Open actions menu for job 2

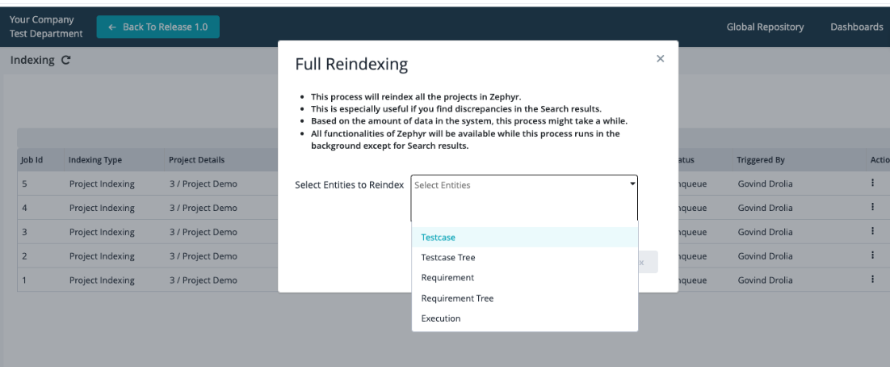873,256
